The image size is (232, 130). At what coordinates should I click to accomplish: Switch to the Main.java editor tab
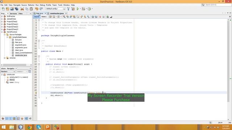39,13
